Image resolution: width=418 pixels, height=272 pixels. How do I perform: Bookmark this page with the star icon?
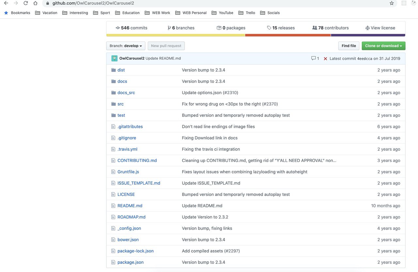click(x=392, y=3)
